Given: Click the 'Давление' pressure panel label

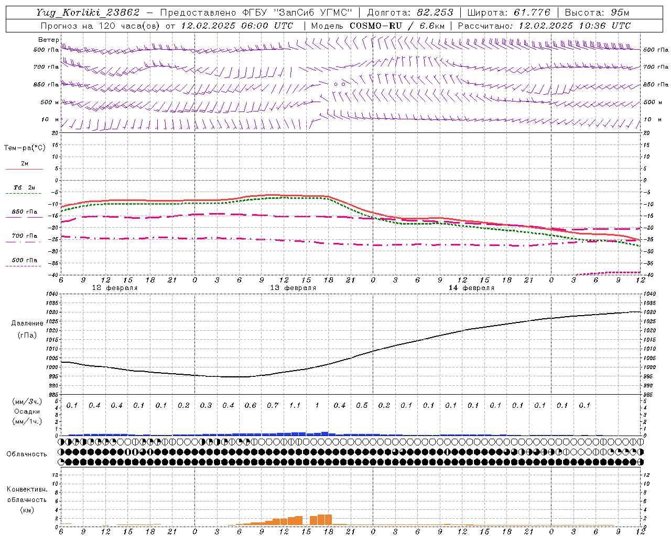Looking at the screenshot, I should pyautogui.click(x=27, y=323).
